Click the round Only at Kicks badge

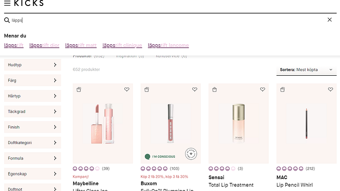coord(191,154)
